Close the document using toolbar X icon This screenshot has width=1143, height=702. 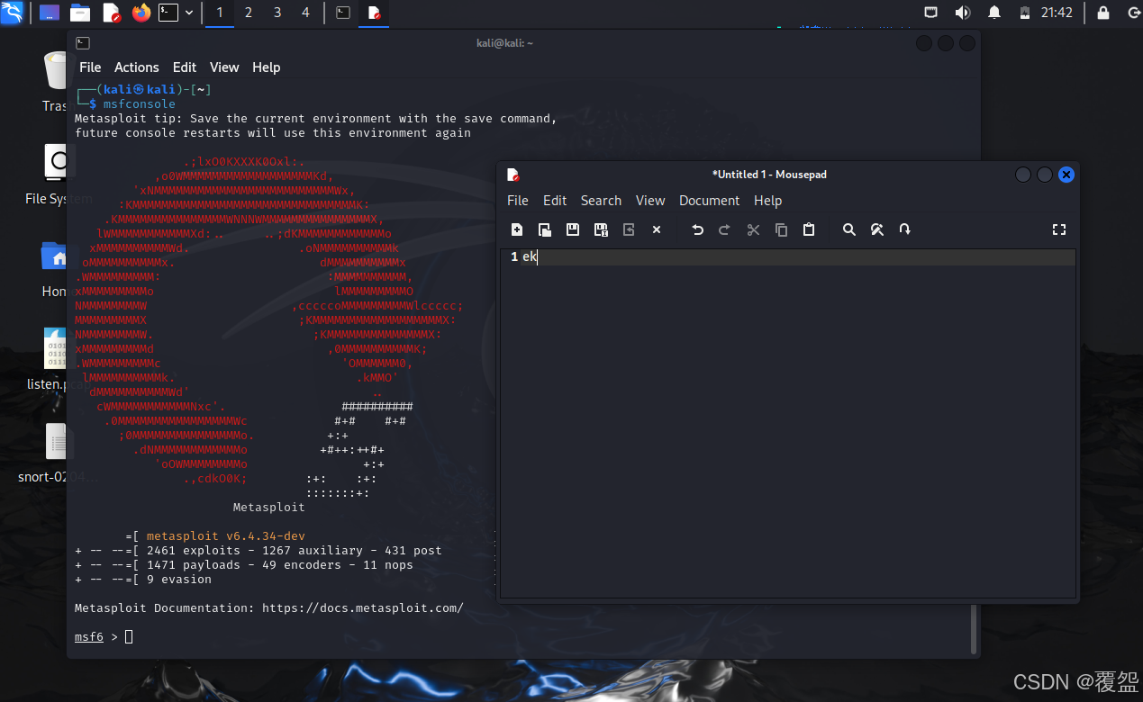[657, 229]
